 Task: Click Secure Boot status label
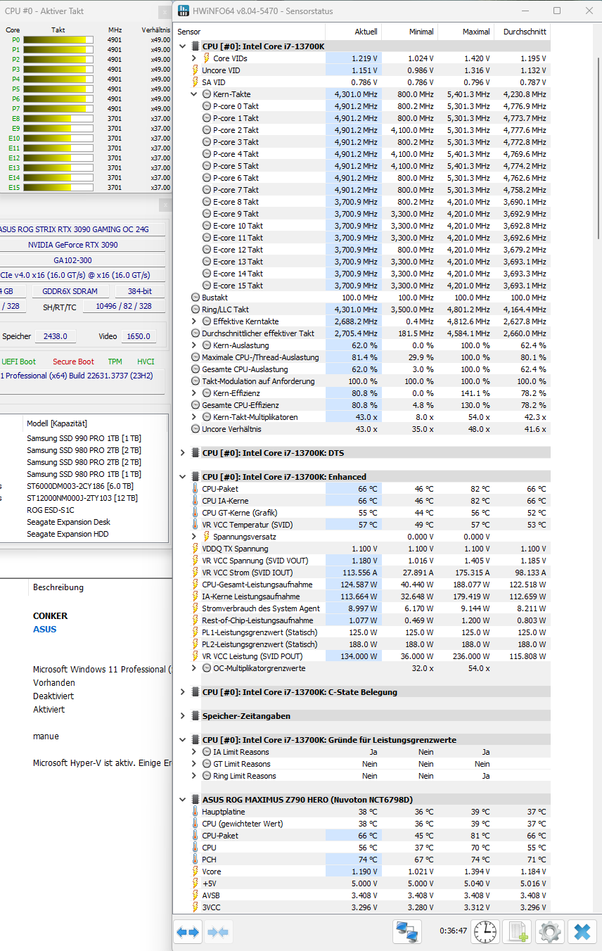click(x=73, y=362)
